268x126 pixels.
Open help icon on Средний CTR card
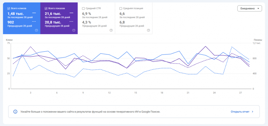[x=111, y=30]
